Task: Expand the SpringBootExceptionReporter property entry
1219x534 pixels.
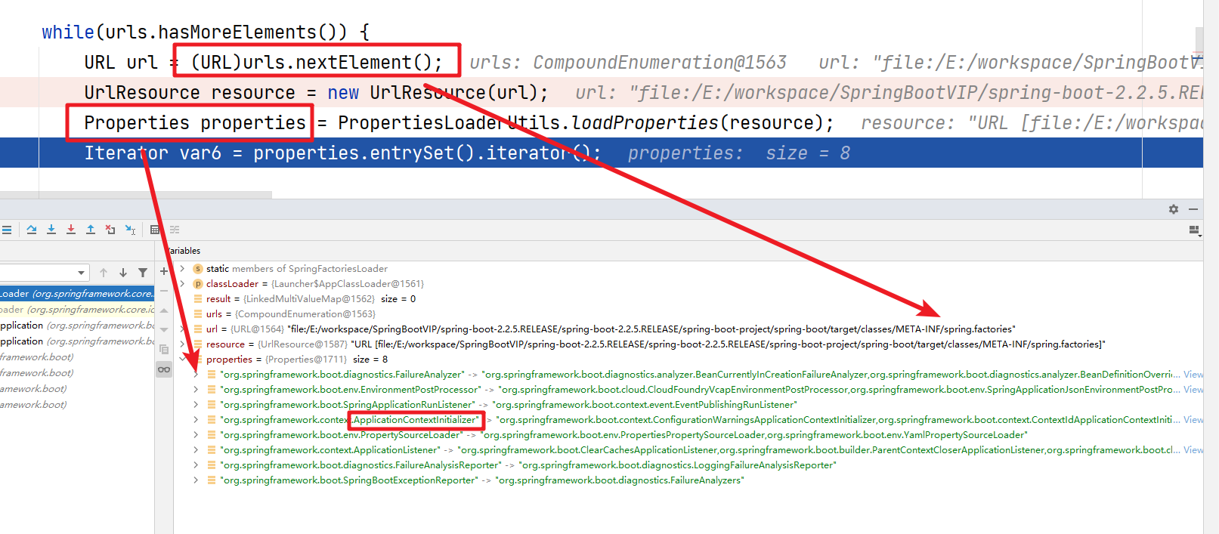Action: coord(196,480)
